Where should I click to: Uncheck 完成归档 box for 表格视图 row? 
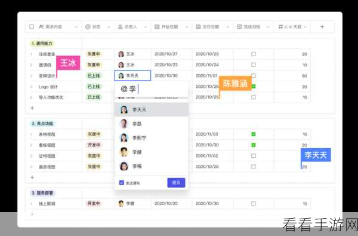[254, 134]
